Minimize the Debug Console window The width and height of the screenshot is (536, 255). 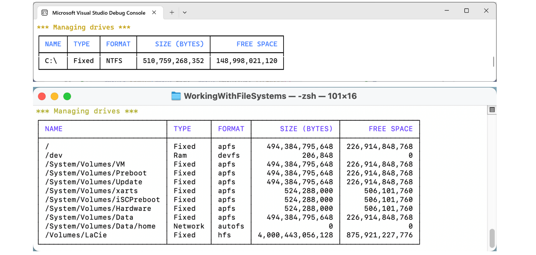(446, 10)
